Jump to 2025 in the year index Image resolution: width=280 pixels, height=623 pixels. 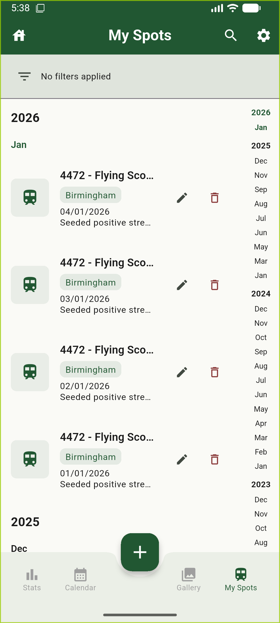tap(261, 146)
